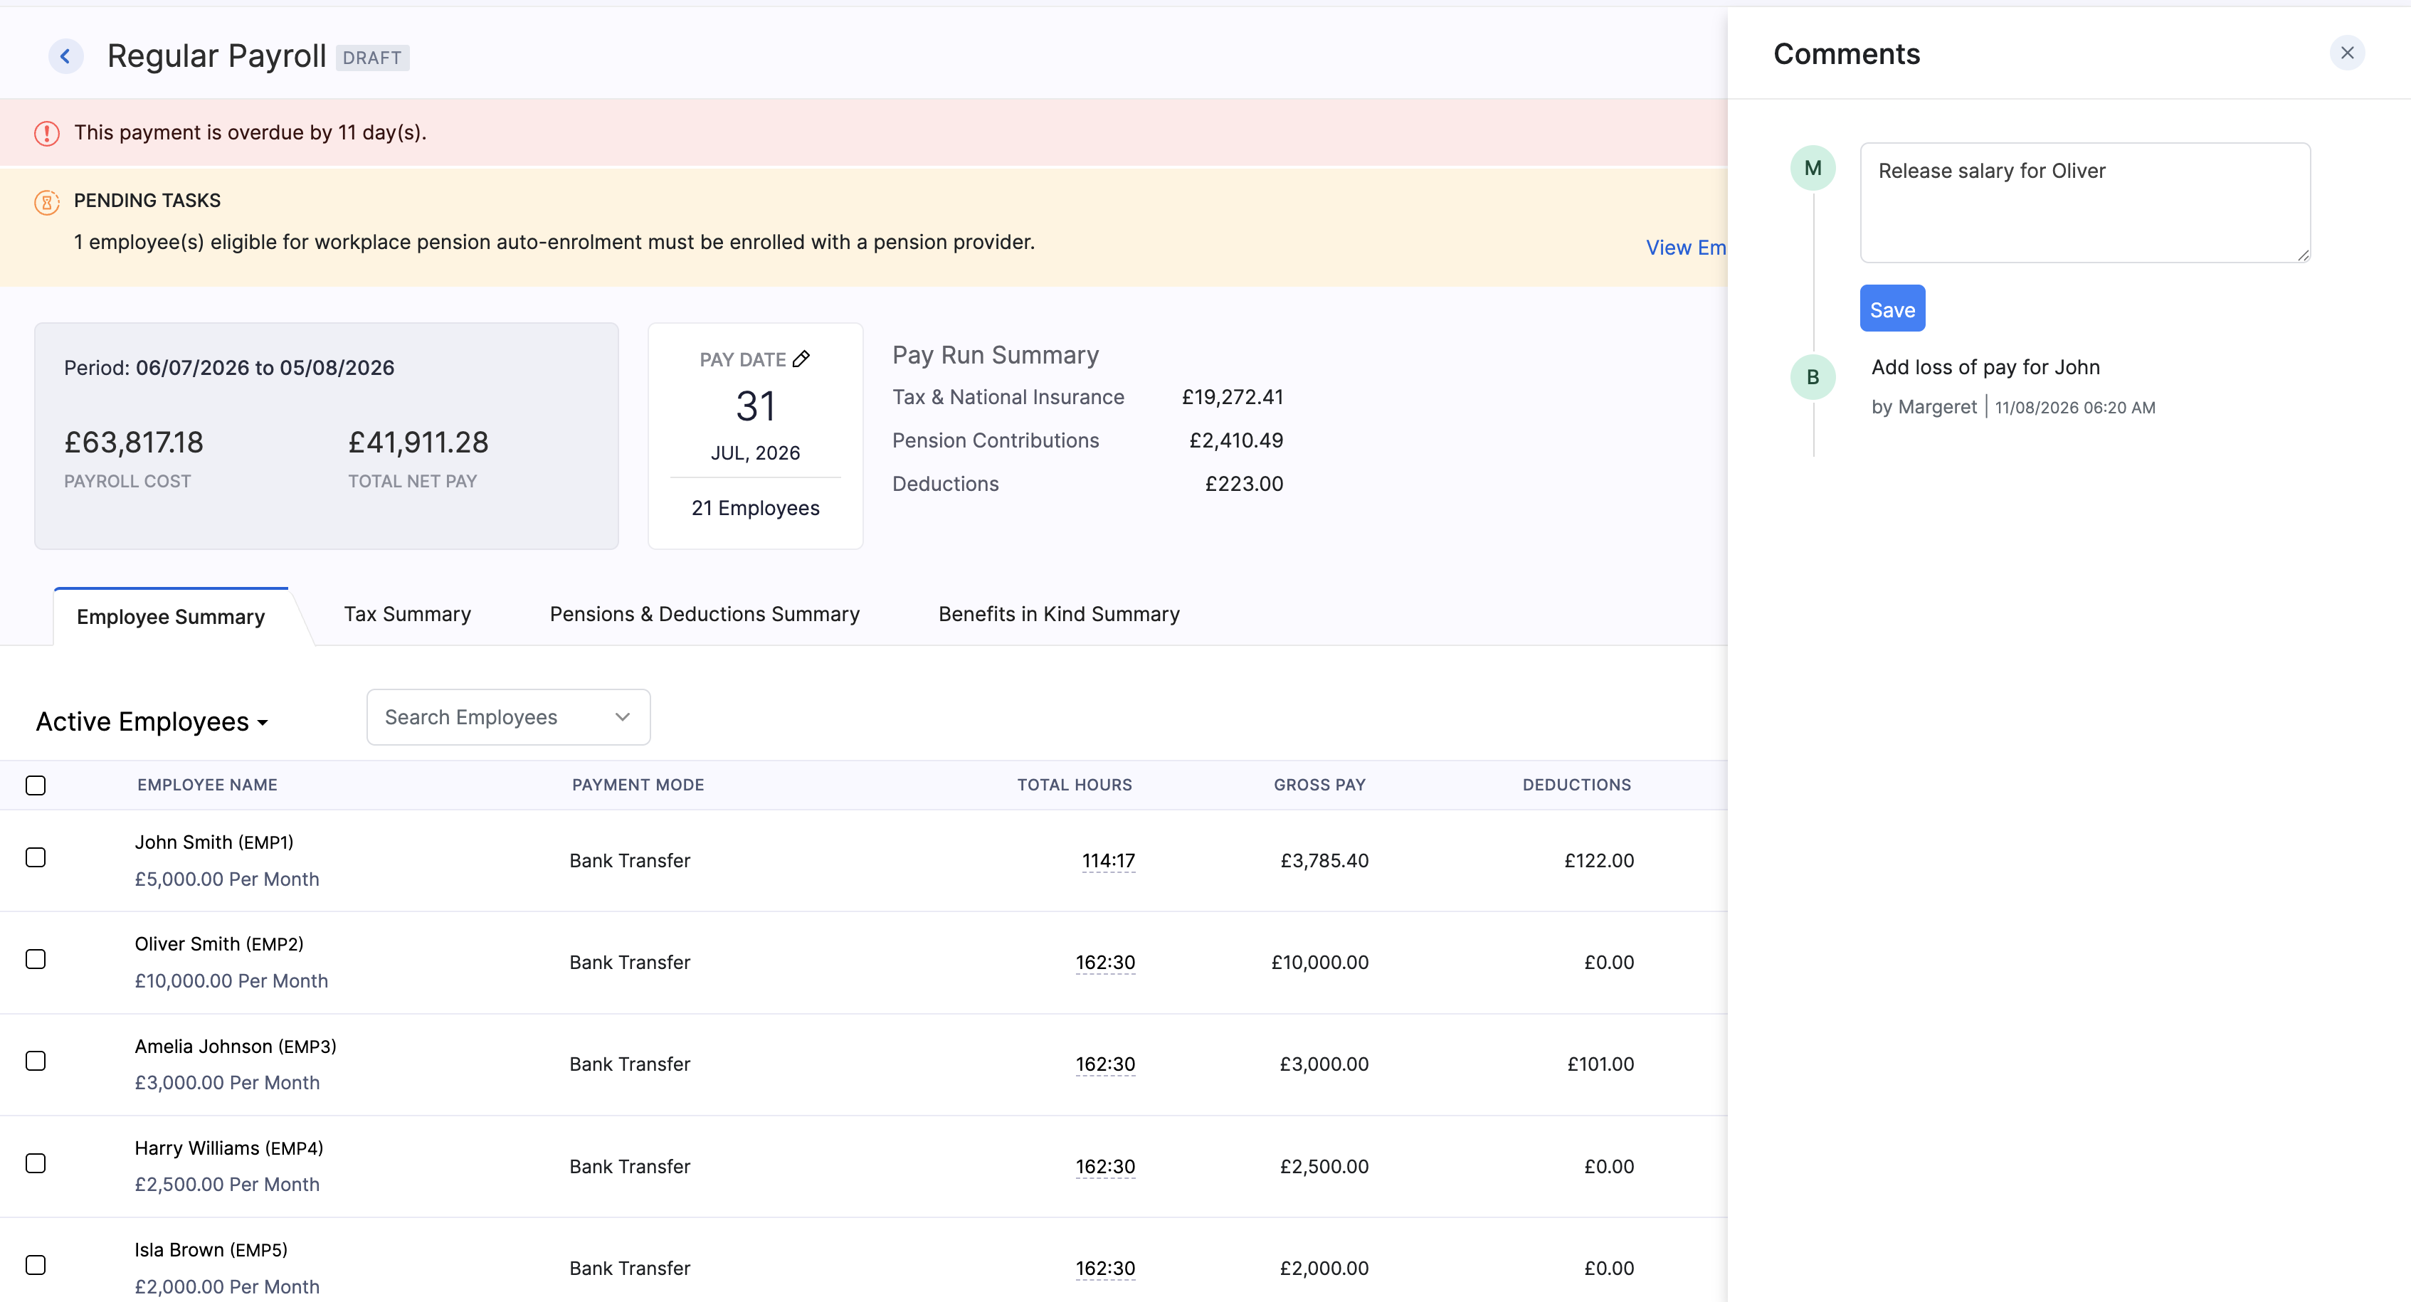Expand the Active Employees filter dropdown
This screenshot has height=1302, width=2411.
(152, 721)
